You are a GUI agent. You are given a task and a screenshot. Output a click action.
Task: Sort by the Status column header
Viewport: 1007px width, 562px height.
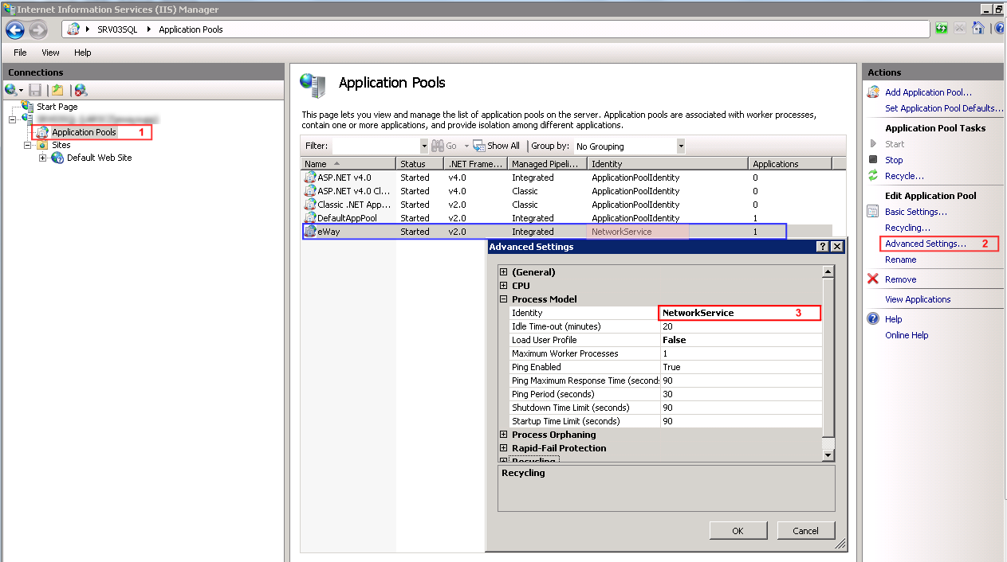[421, 164]
